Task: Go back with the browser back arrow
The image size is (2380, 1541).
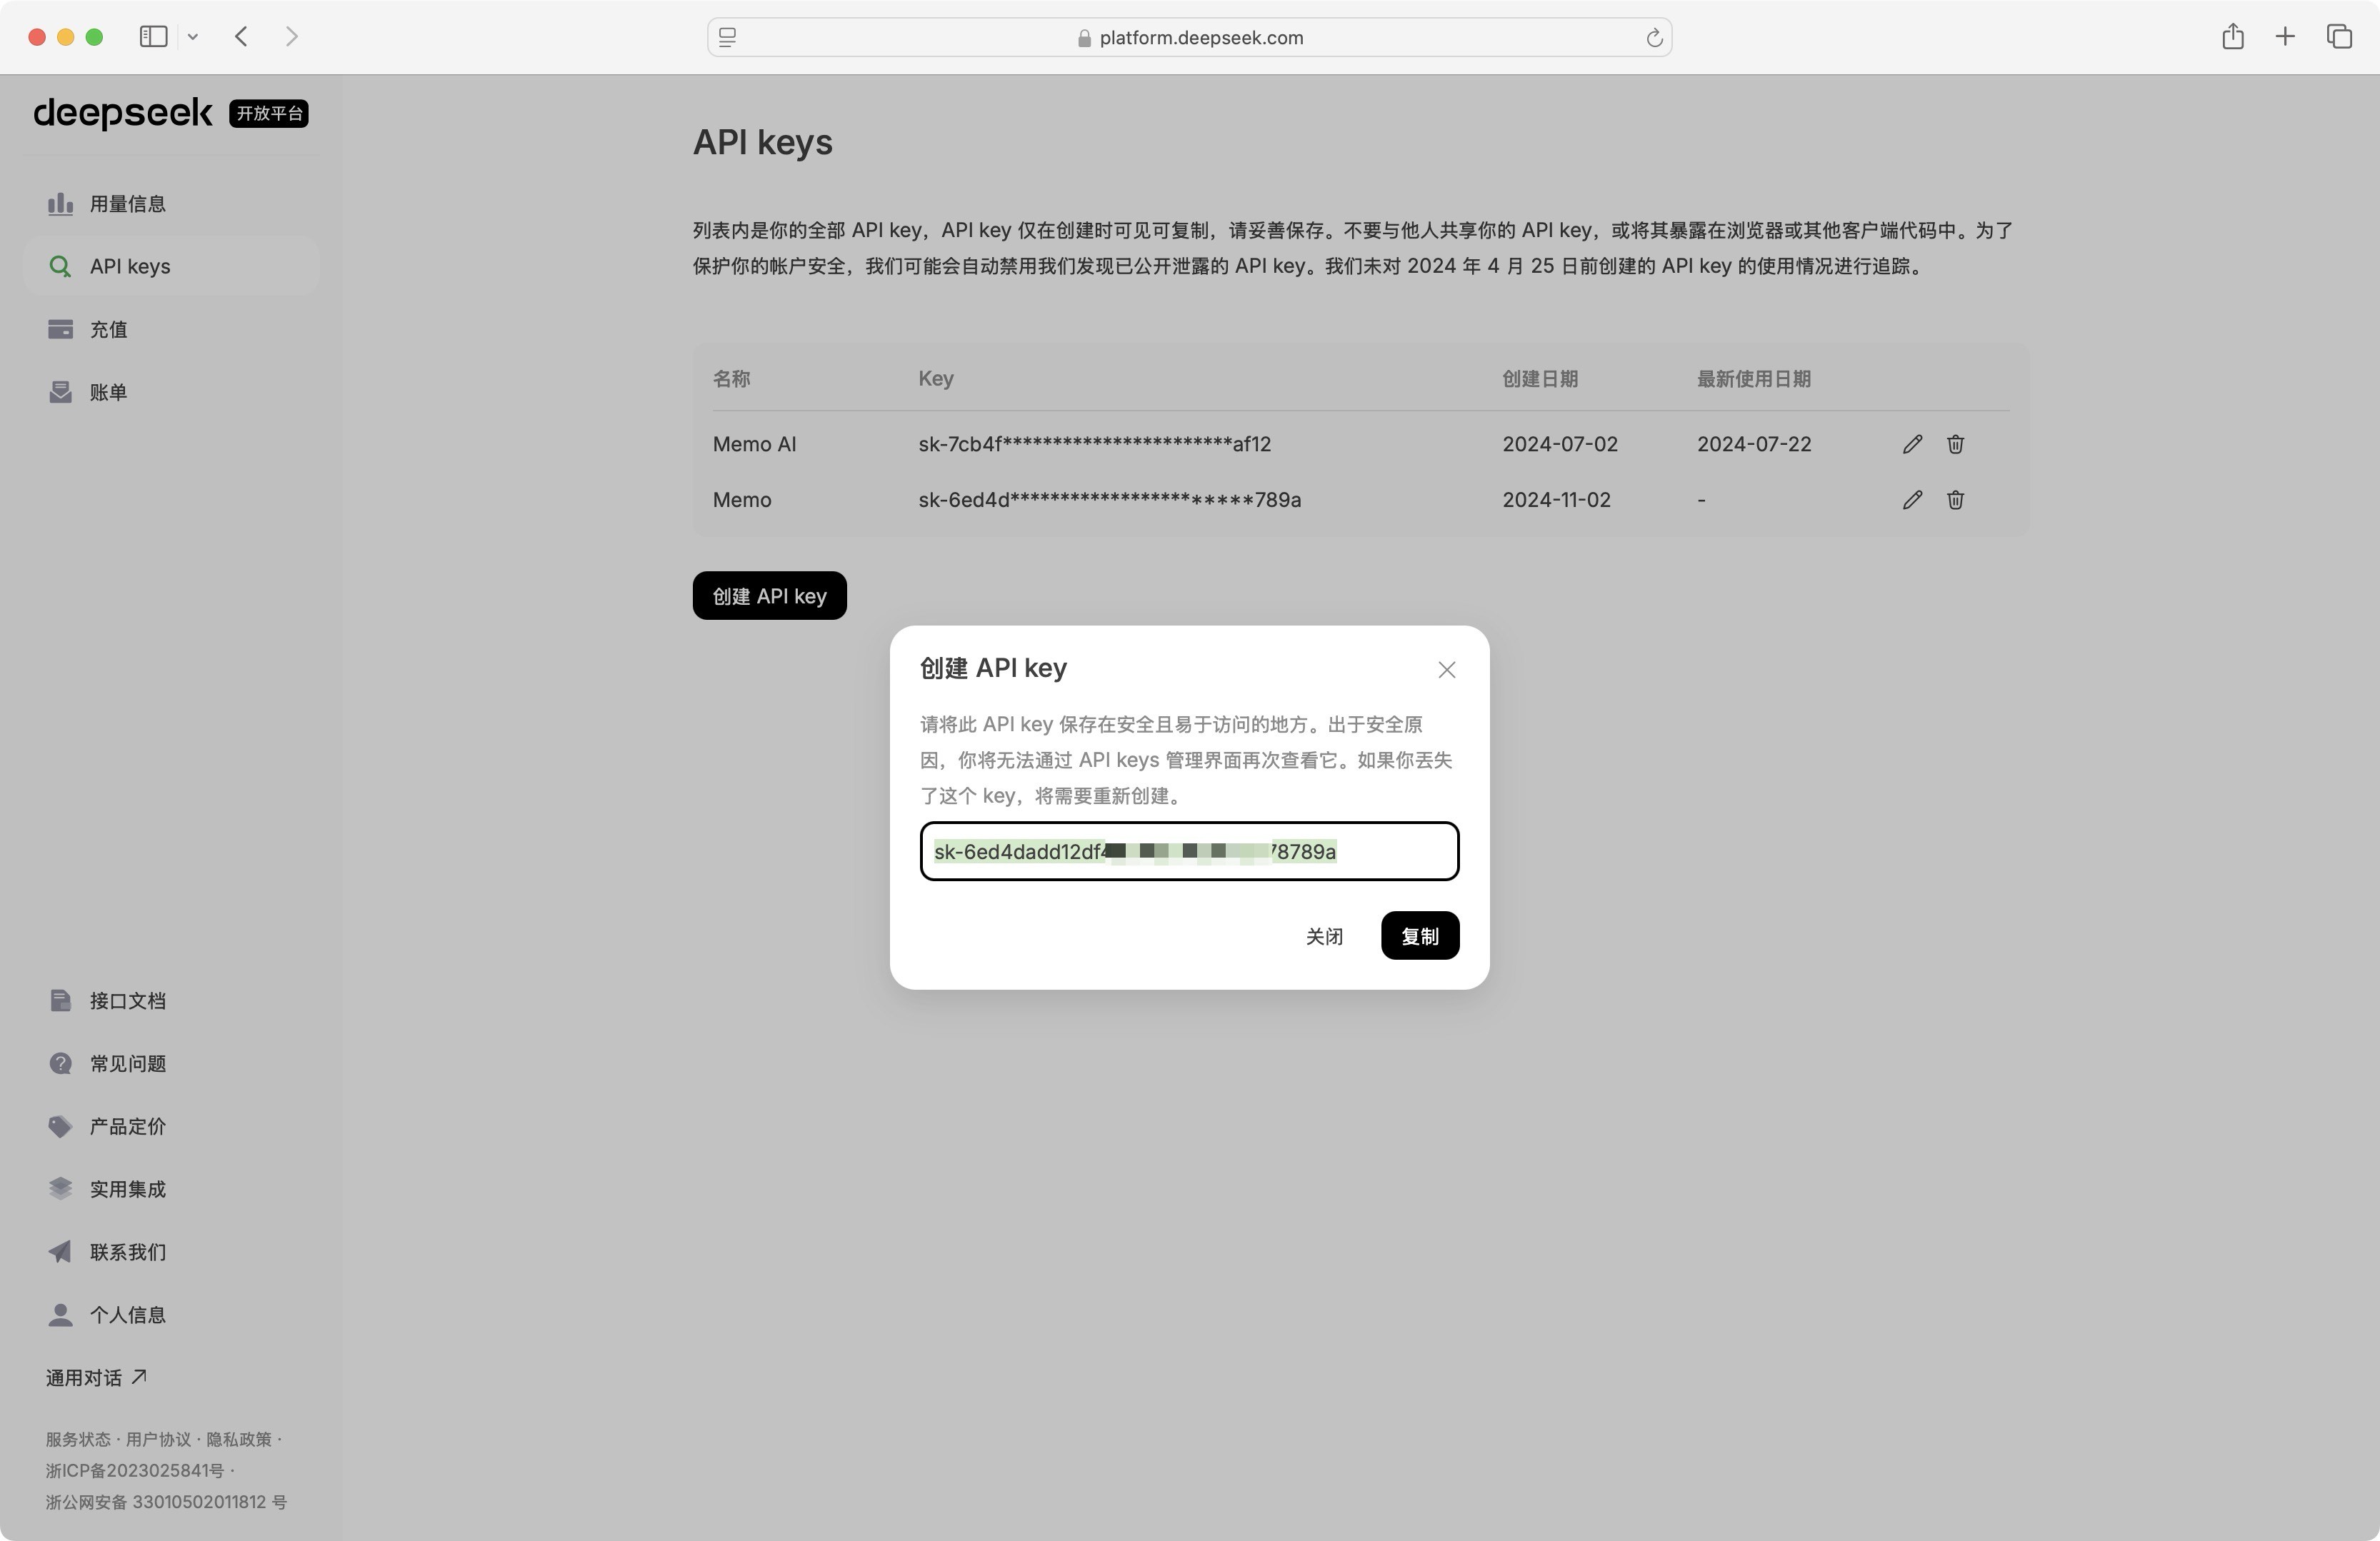Action: pyautogui.click(x=241, y=37)
